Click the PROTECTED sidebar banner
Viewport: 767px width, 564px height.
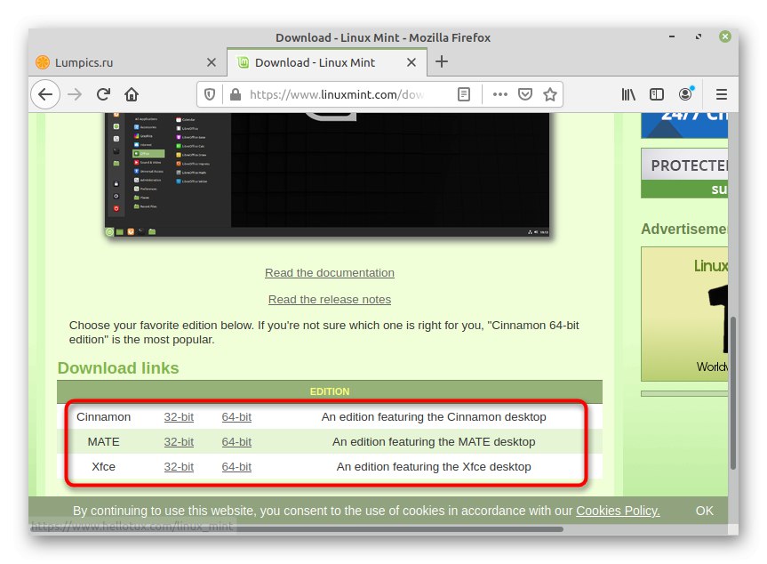tap(684, 173)
